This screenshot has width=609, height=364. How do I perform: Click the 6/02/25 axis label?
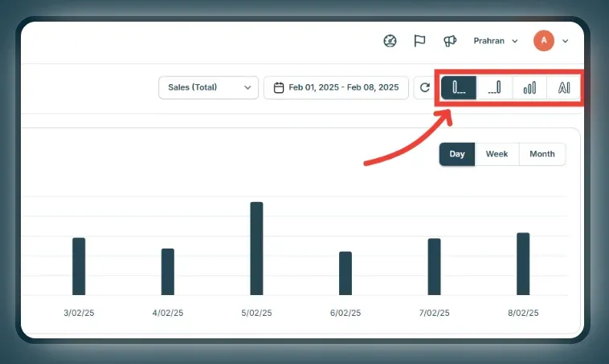[x=345, y=313]
